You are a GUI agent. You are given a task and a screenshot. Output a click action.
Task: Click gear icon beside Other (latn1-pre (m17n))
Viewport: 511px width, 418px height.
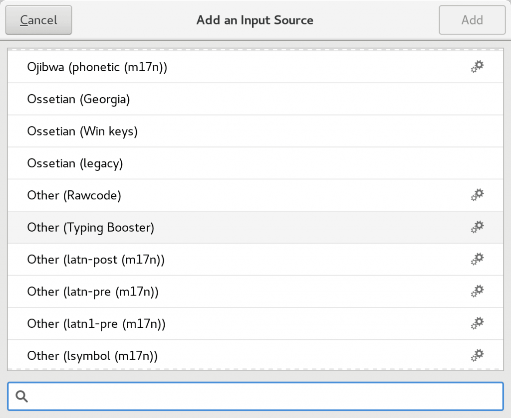point(478,323)
